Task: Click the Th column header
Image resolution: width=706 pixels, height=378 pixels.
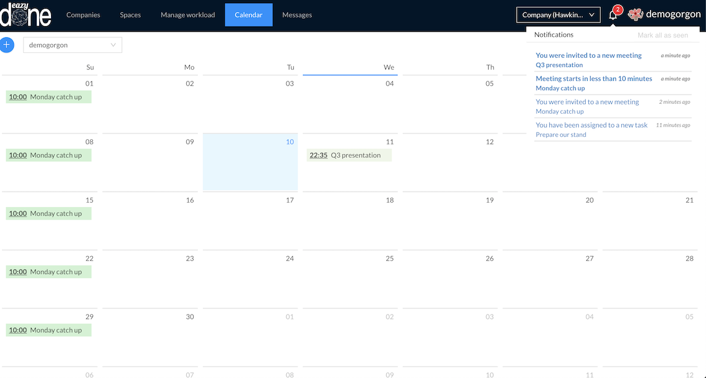Action: pyautogui.click(x=490, y=67)
